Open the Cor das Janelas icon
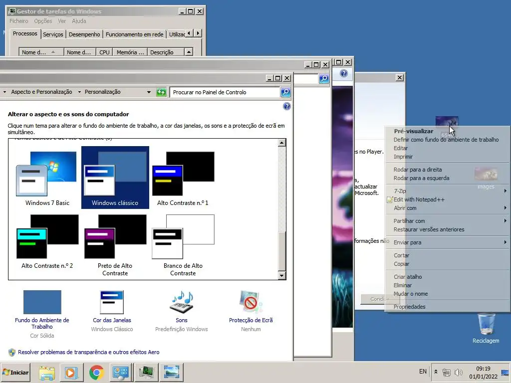The width and height of the screenshot is (511, 383). pyautogui.click(x=112, y=302)
